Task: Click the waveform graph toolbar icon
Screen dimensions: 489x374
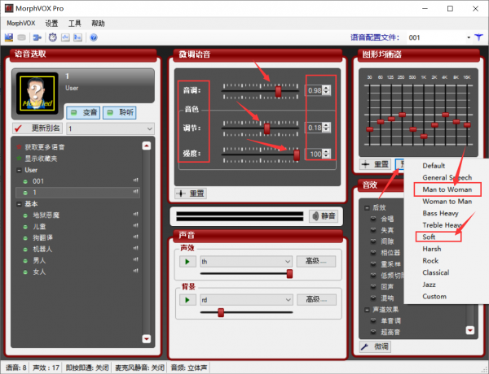Action: 65,37
